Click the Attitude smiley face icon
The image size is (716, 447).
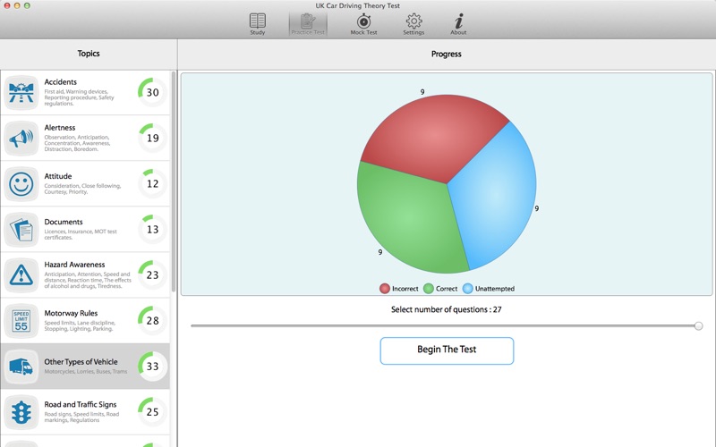(21, 184)
